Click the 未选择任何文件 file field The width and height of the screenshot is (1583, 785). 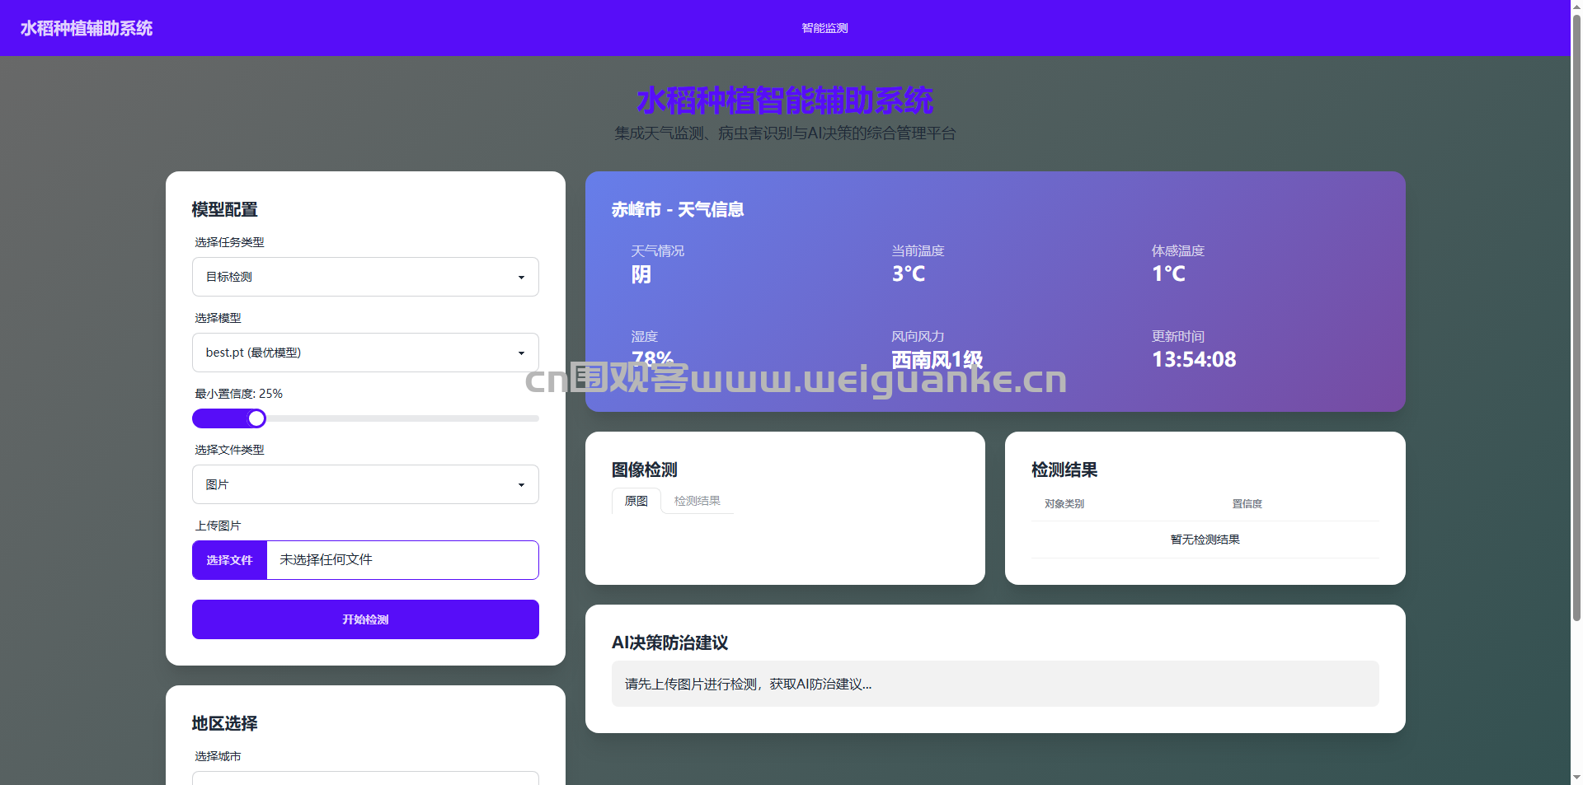402,560
